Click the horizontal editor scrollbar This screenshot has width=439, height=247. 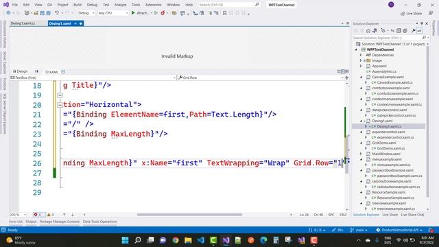coord(189,215)
